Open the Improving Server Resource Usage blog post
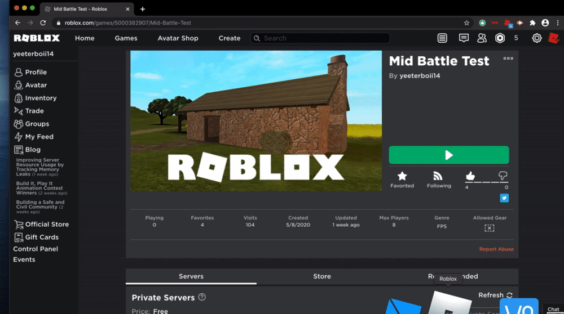Screen dimensions: 564x314 point(40,167)
